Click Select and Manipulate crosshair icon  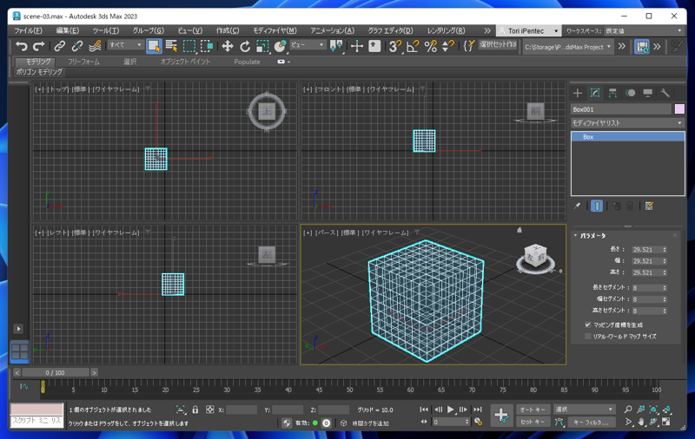tap(357, 46)
